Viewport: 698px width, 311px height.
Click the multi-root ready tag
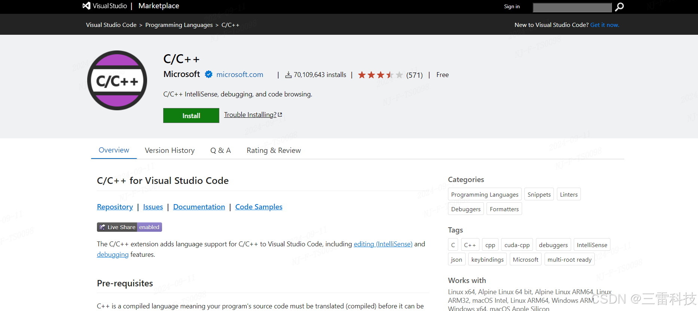tap(570, 259)
